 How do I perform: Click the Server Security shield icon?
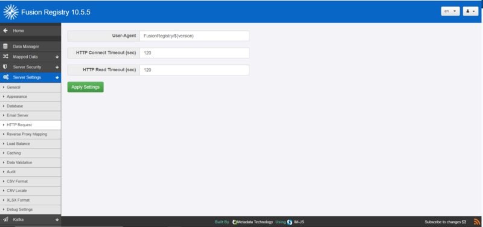tap(5, 67)
